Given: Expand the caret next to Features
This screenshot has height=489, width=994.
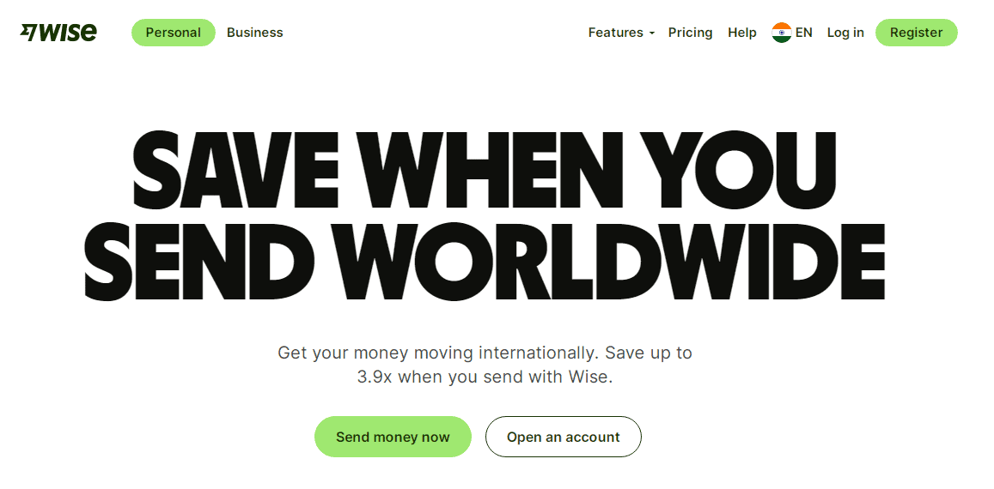Looking at the screenshot, I should [652, 33].
